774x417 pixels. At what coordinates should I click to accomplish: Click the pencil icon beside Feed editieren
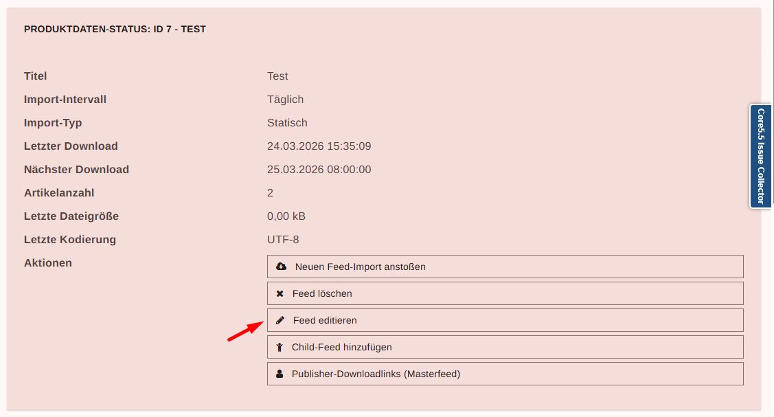(x=280, y=320)
